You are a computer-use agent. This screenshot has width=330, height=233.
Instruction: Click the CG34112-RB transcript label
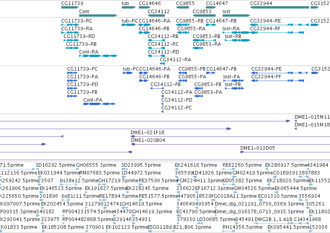click(163, 36)
